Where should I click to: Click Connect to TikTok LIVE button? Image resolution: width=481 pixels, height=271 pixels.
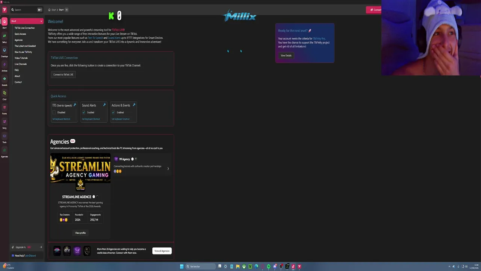63,75
